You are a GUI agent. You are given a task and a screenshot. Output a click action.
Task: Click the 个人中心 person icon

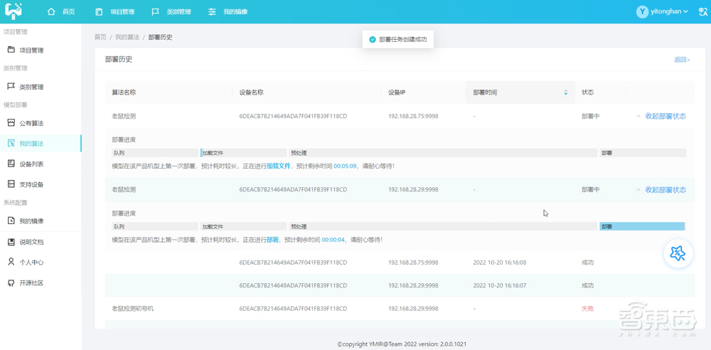pyautogui.click(x=11, y=262)
